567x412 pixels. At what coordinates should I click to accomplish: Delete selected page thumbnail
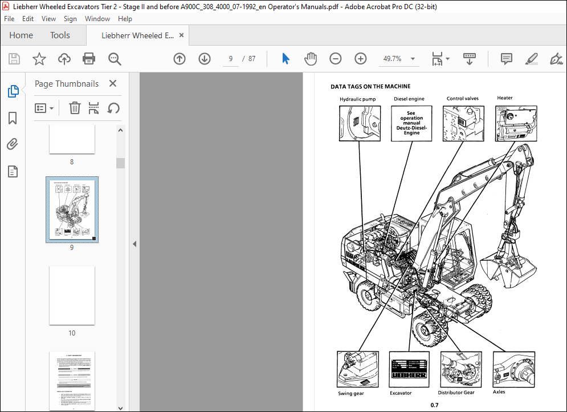pyautogui.click(x=75, y=108)
